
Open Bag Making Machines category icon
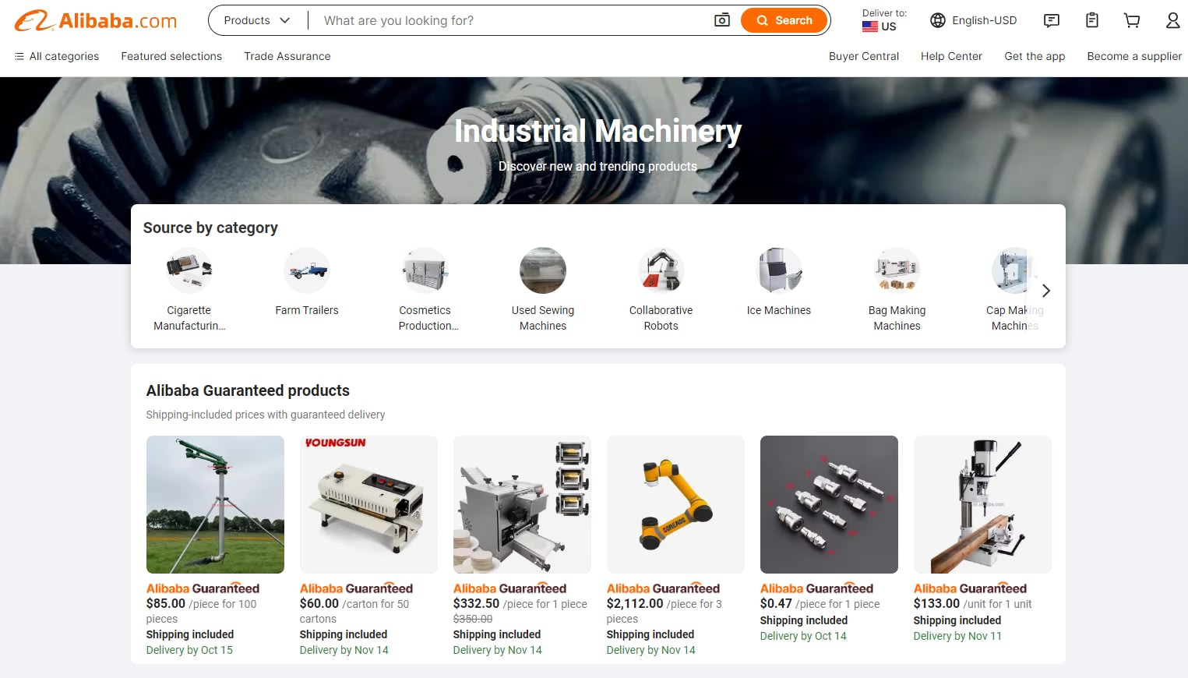click(x=897, y=270)
